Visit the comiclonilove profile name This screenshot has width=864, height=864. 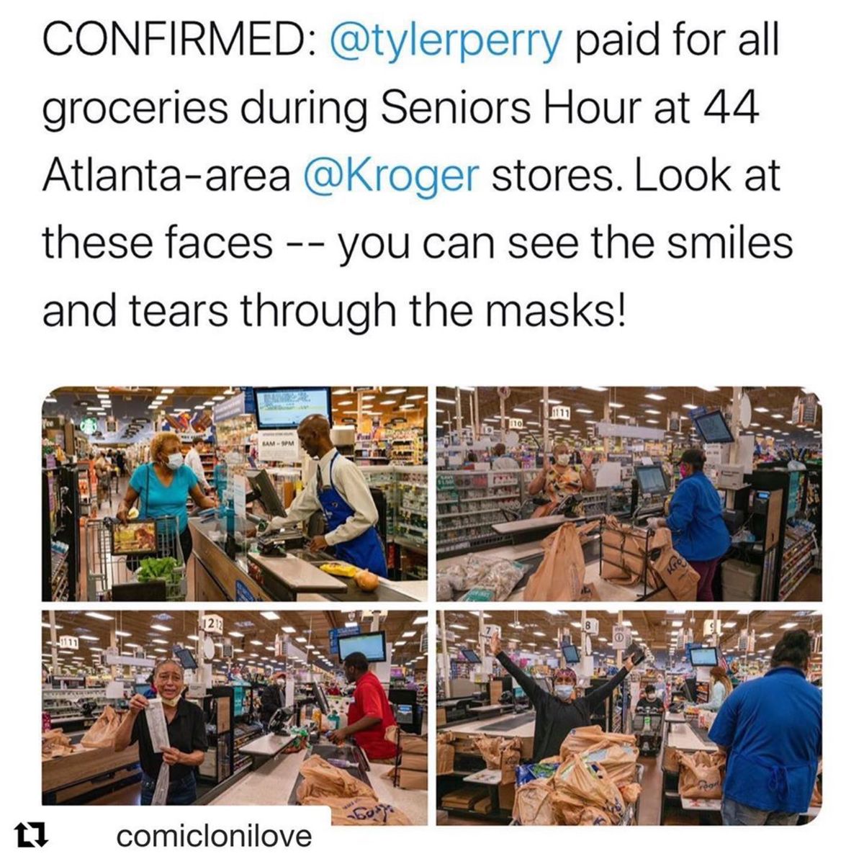pos(214,836)
